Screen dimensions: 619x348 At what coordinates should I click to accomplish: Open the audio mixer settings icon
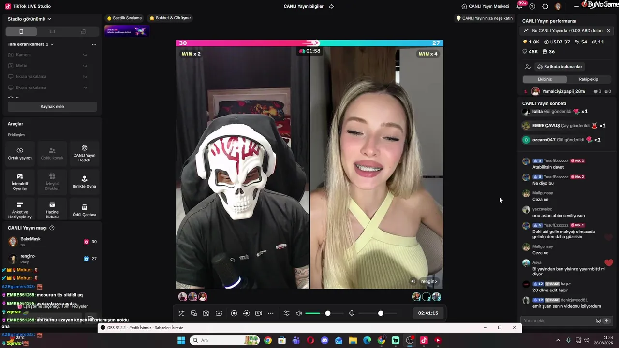pos(286,313)
